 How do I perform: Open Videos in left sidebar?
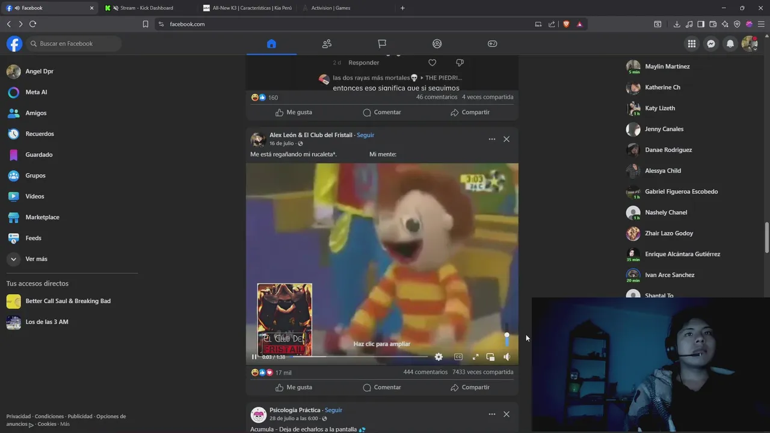coord(71,197)
